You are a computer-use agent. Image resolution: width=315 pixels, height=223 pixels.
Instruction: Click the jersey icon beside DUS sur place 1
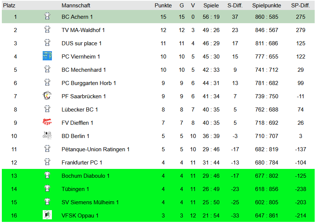tap(47, 43)
